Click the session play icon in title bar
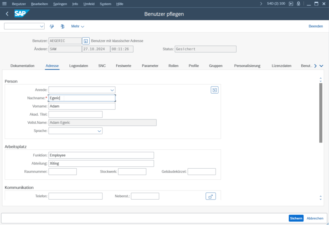This screenshot has height=225, width=329. (x=291, y=4)
